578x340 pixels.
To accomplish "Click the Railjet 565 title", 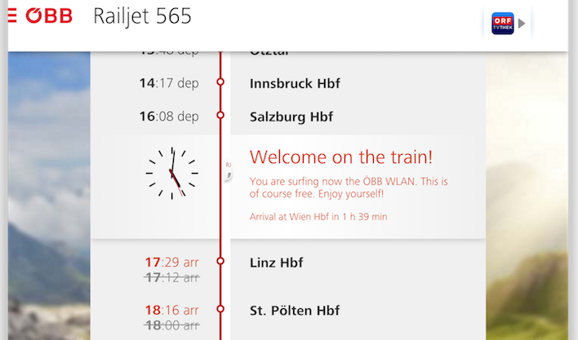I will [142, 16].
